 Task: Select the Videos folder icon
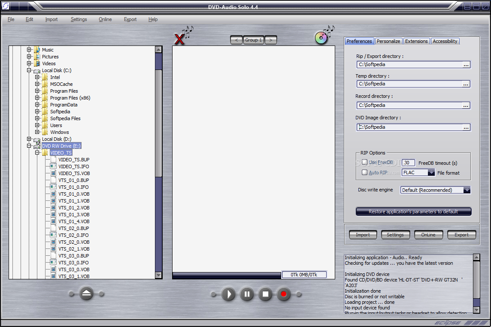click(x=37, y=63)
